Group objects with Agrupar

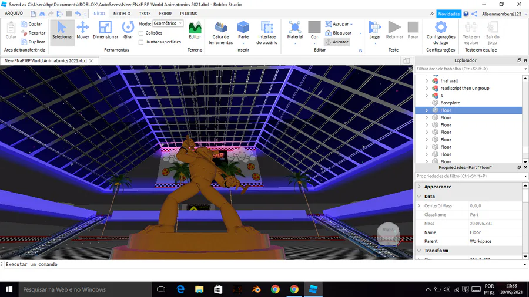(x=337, y=24)
